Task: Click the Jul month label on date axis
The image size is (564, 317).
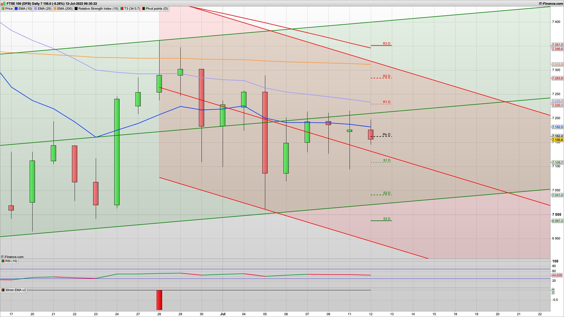Action: pos(223,314)
